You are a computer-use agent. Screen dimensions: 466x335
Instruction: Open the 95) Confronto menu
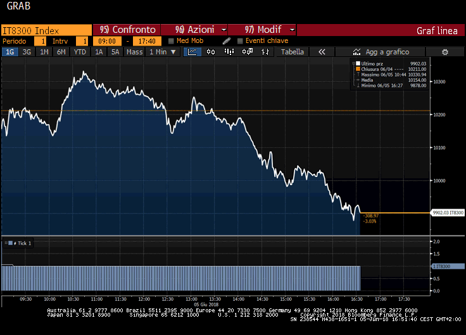(127, 30)
